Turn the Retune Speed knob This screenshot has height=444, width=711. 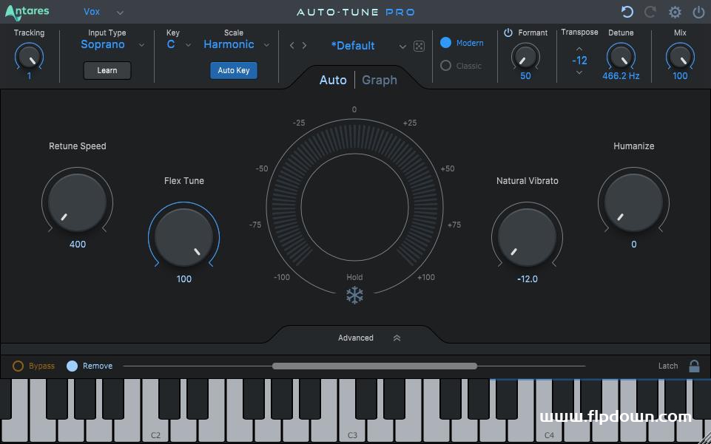pos(77,202)
